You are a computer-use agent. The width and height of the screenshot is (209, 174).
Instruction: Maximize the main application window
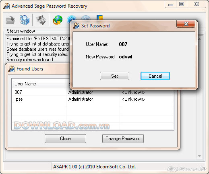click(x=182, y=4)
